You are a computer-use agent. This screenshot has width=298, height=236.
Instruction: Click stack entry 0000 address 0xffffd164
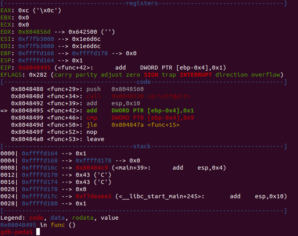tap(40, 153)
